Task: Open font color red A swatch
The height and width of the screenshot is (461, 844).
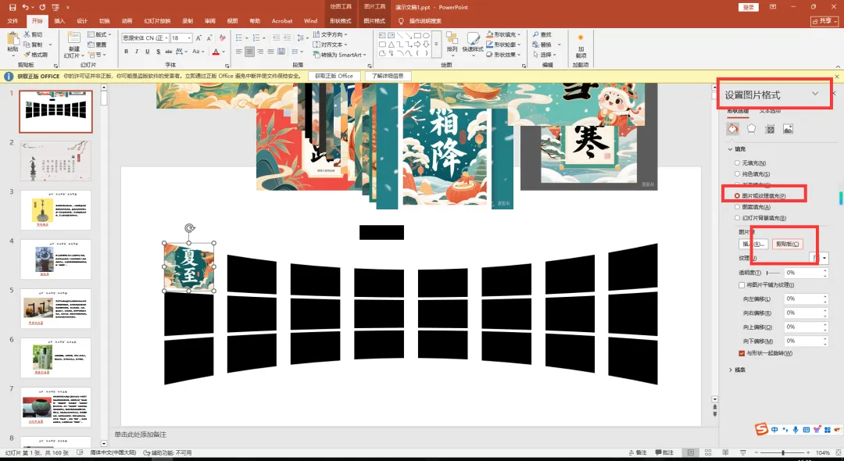Action: [216, 52]
